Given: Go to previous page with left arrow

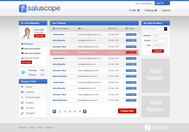Looking at the screenshot, I should pos(54,112).
